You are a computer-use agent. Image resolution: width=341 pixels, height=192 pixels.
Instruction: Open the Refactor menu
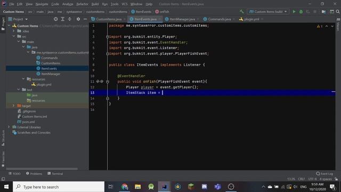tap(82, 4)
